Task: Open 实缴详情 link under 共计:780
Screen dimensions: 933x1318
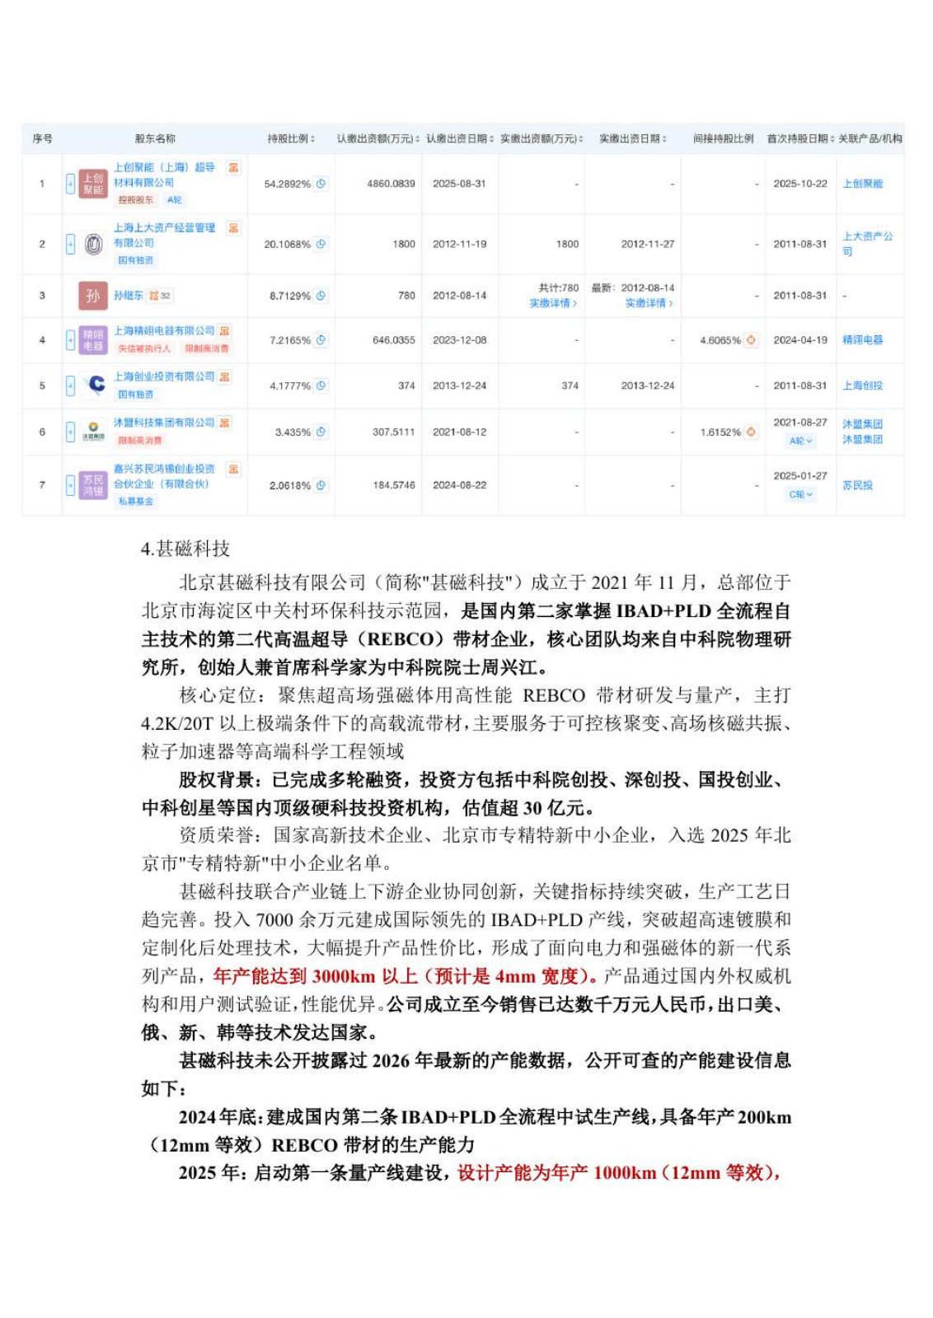Action: point(553,304)
